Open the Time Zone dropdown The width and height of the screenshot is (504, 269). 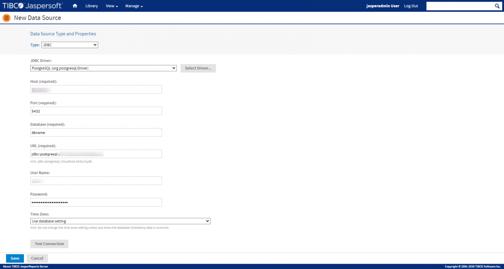(x=120, y=221)
